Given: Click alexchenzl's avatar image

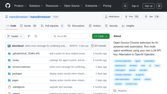Looking at the screenshot, I should 9,46.
